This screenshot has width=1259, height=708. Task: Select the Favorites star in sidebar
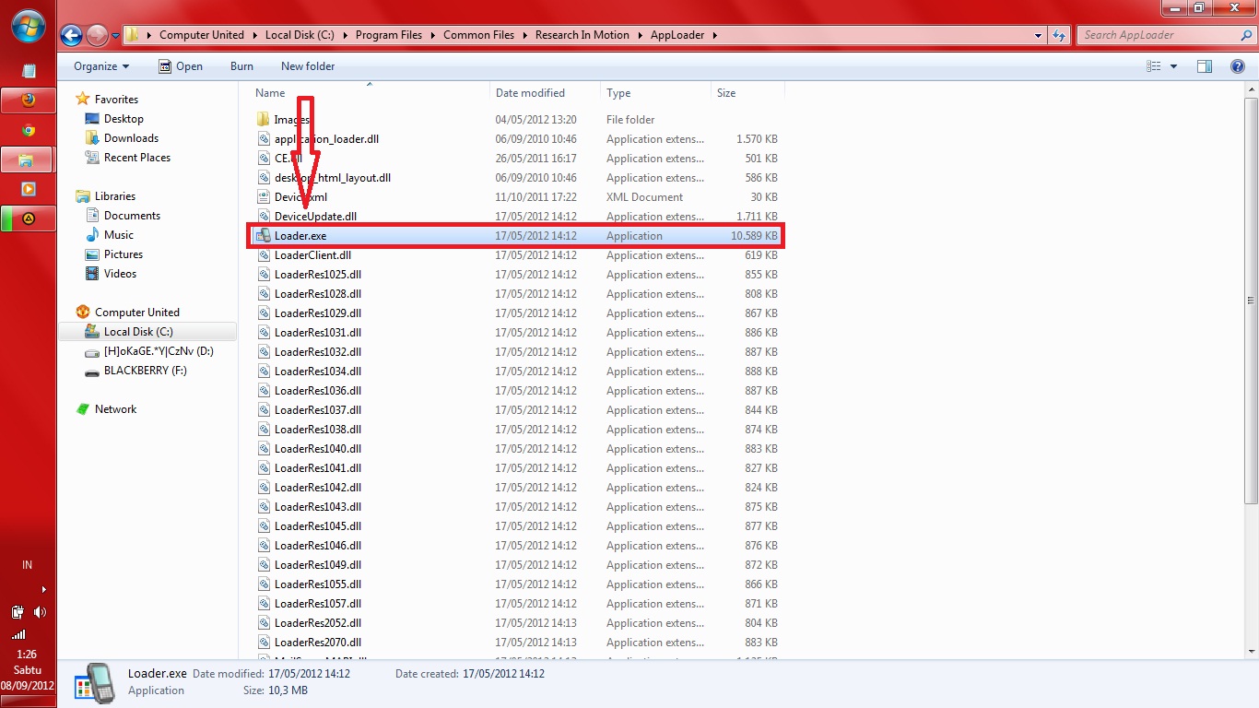coord(83,99)
